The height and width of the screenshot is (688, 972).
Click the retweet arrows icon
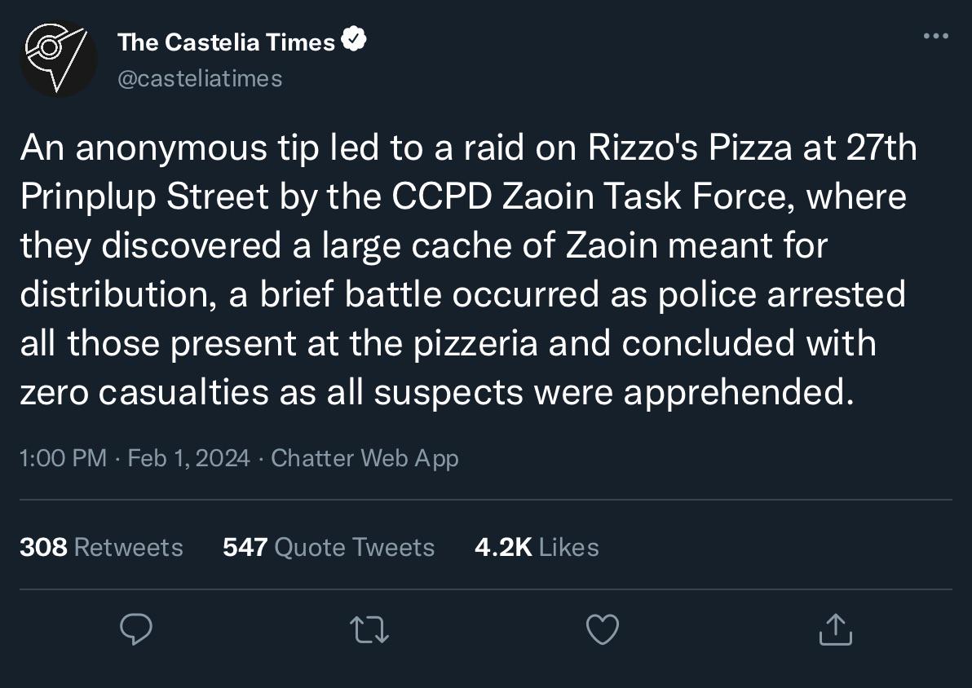point(369,629)
